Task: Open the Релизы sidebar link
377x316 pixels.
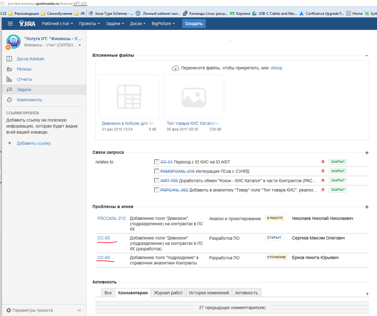Action: [24, 69]
